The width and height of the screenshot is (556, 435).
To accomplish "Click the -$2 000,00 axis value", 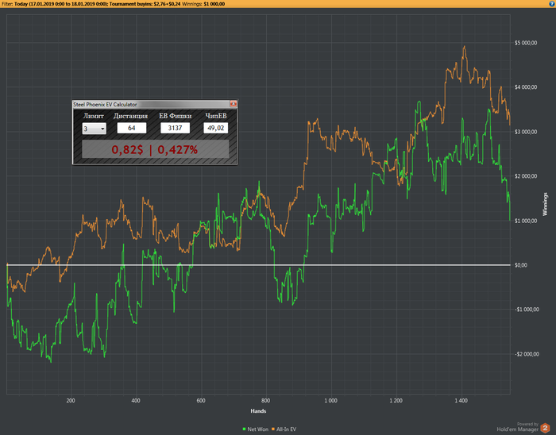I will [527, 354].
